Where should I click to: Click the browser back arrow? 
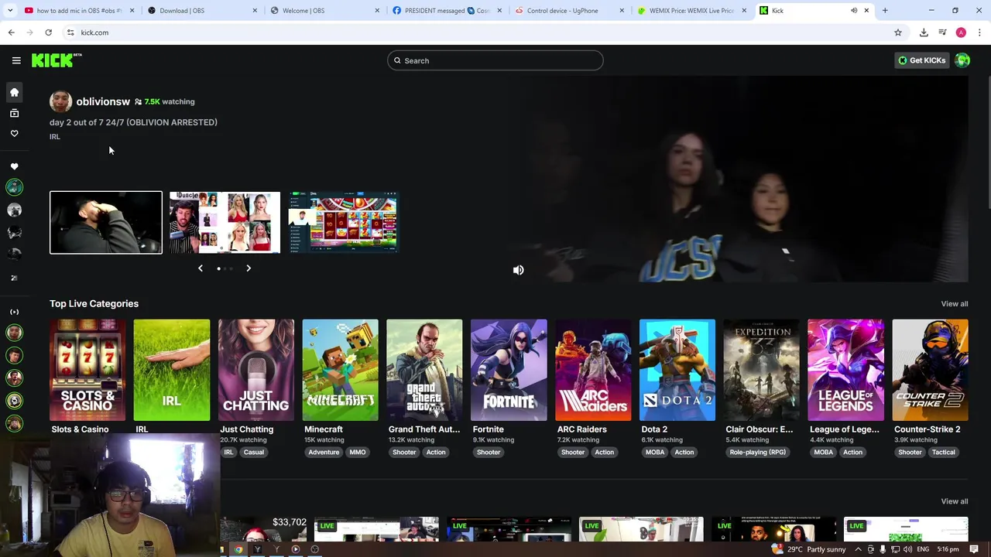tap(11, 32)
